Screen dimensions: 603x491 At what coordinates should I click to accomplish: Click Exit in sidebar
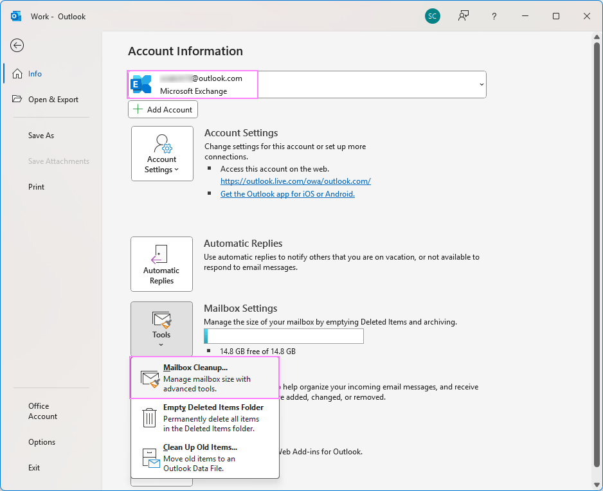pyautogui.click(x=34, y=468)
